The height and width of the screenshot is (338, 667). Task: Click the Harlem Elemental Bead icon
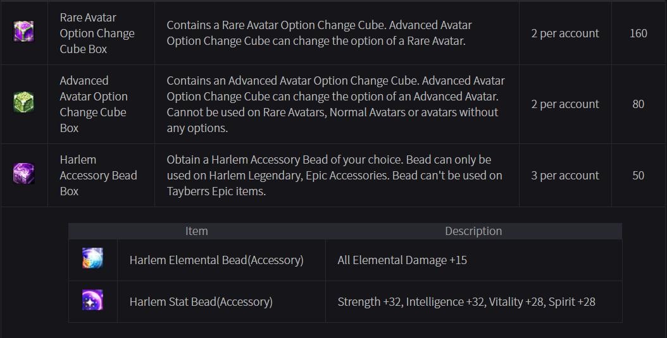point(92,258)
